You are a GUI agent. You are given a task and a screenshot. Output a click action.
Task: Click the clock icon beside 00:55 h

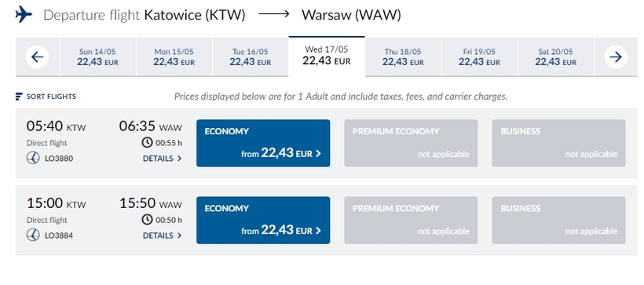(147, 143)
